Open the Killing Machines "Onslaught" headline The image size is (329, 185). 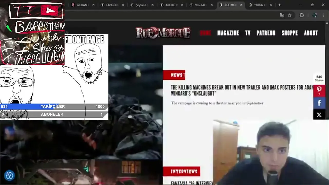[x=242, y=90]
